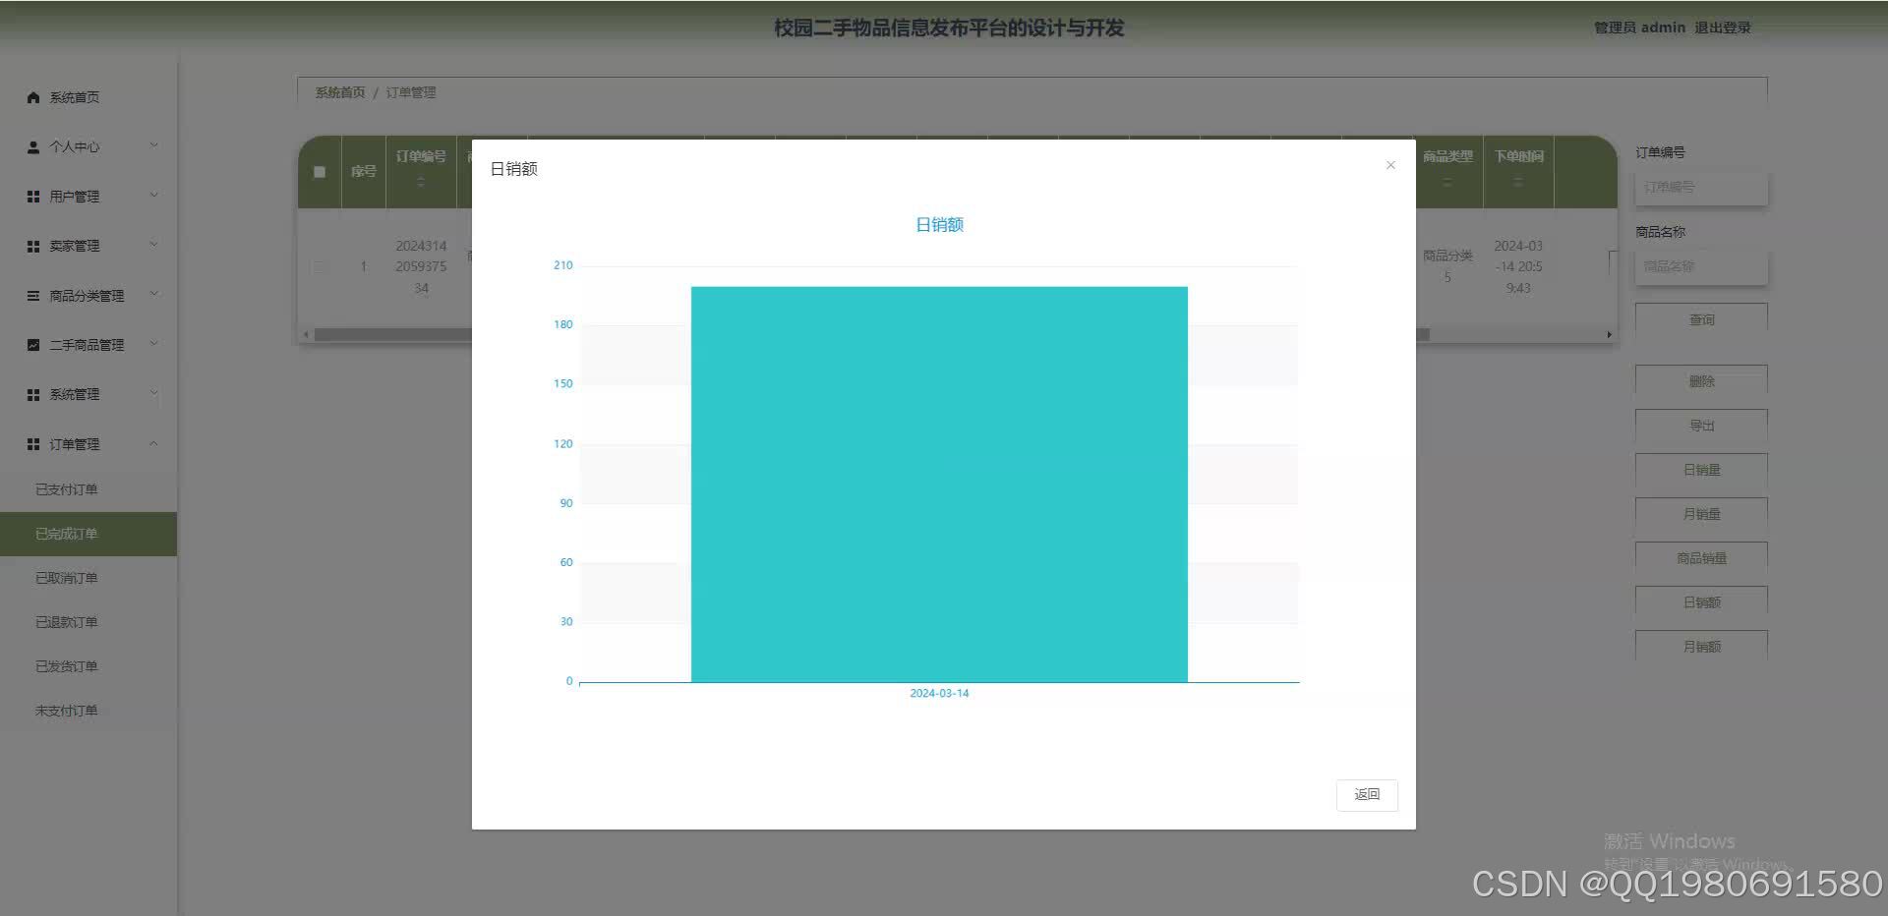Click the 订单管理 icon
The image size is (1888, 916).
click(x=31, y=443)
